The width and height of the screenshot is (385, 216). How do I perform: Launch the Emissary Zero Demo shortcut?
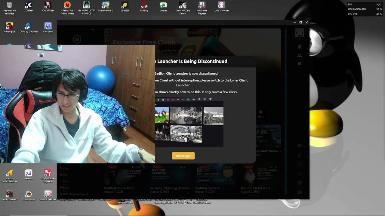(x=183, y=8)
